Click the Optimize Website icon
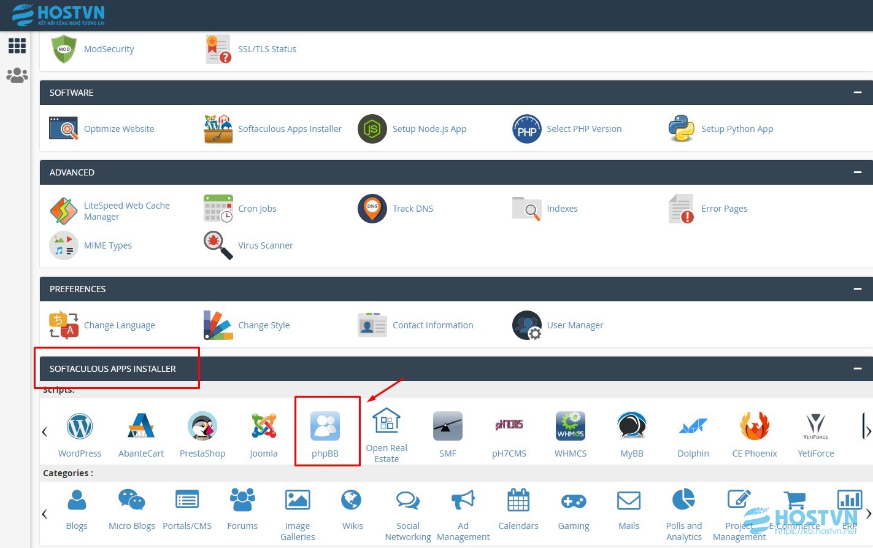Image resolution: width=873 pixels, height=548 pixels. 64,129
